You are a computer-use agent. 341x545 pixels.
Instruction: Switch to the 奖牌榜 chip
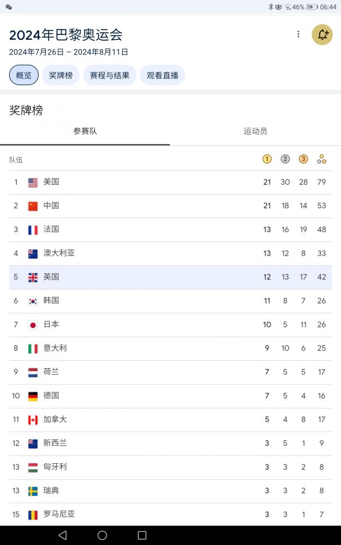click(x=61, y=75)
